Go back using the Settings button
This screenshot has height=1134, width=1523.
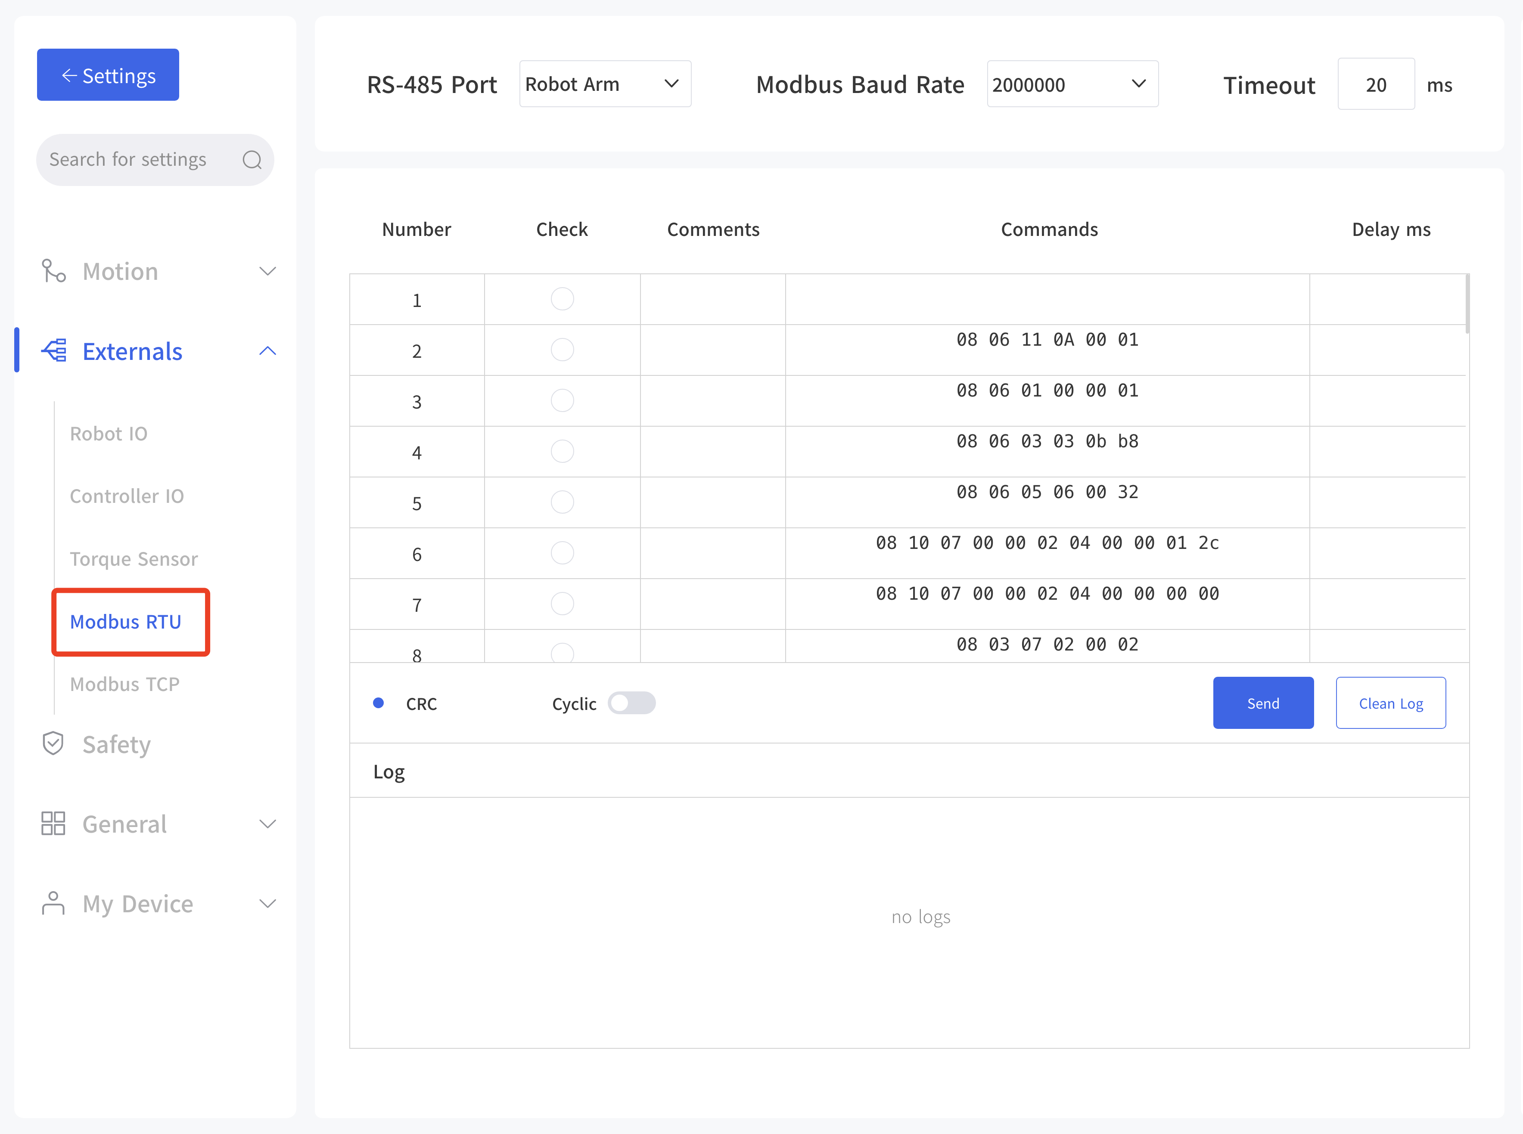108,75
